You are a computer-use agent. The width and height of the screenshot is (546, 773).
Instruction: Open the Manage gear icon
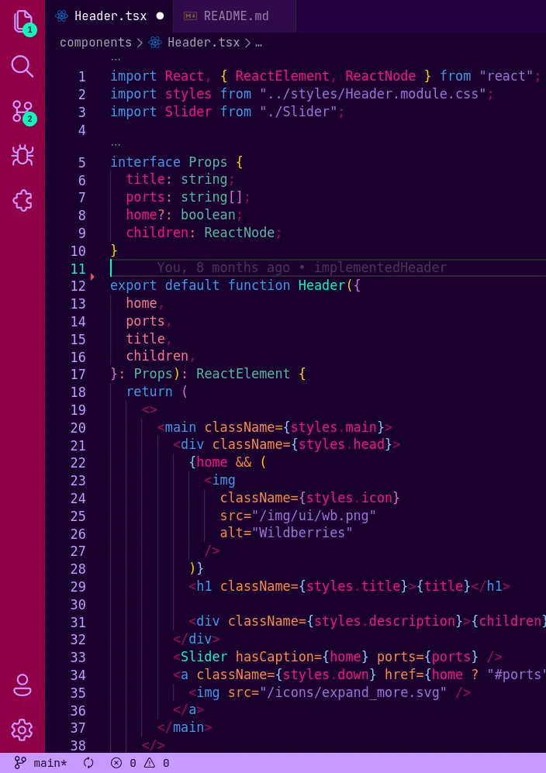[22, 730]
